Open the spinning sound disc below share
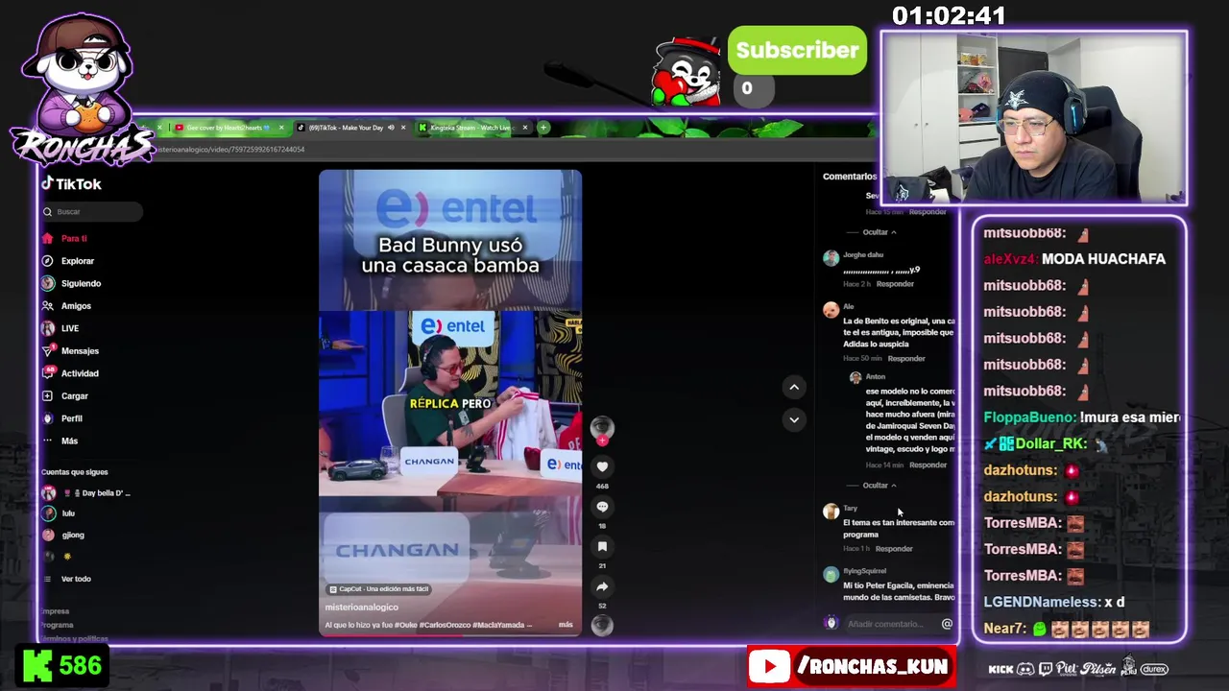 pos(602,625)
